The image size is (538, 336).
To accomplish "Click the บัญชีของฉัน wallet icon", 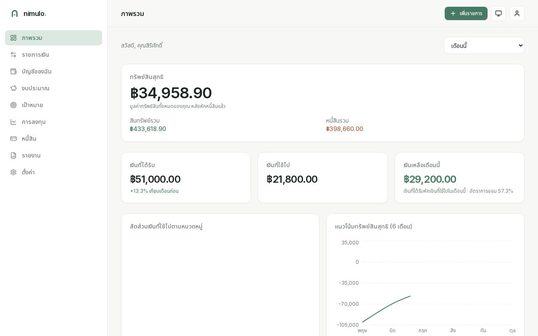I will pos(13,71).
